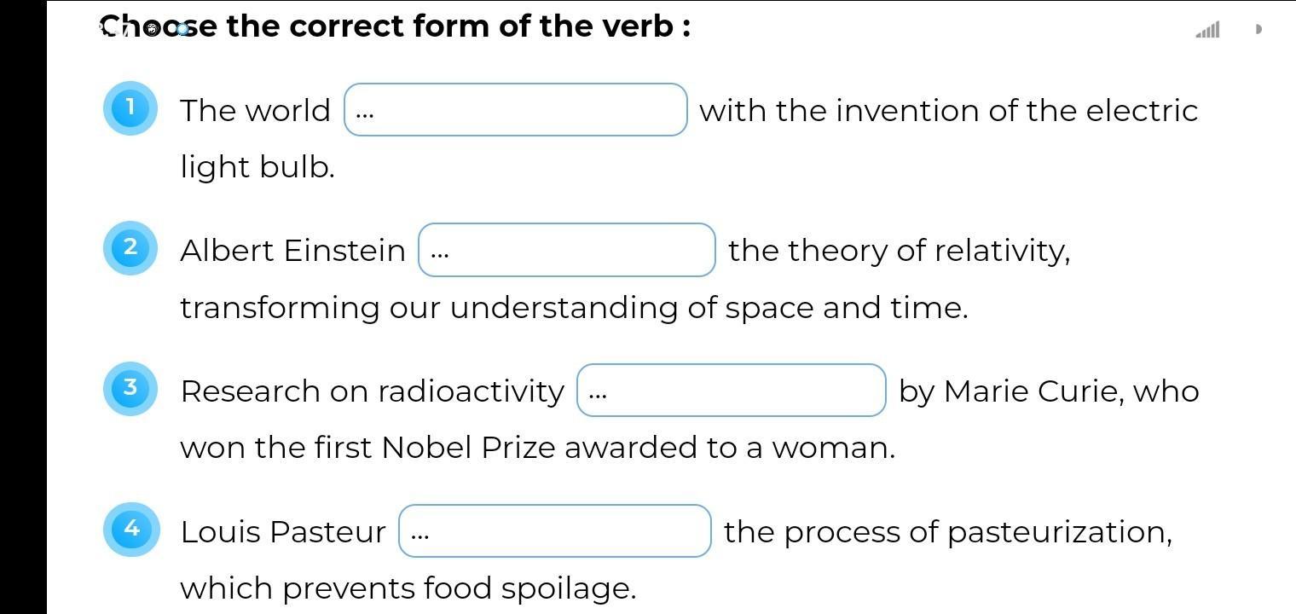Screen dimensions: 1296x614
Task: Click the blue number 1 badge
Action: [x=130, y=108]
